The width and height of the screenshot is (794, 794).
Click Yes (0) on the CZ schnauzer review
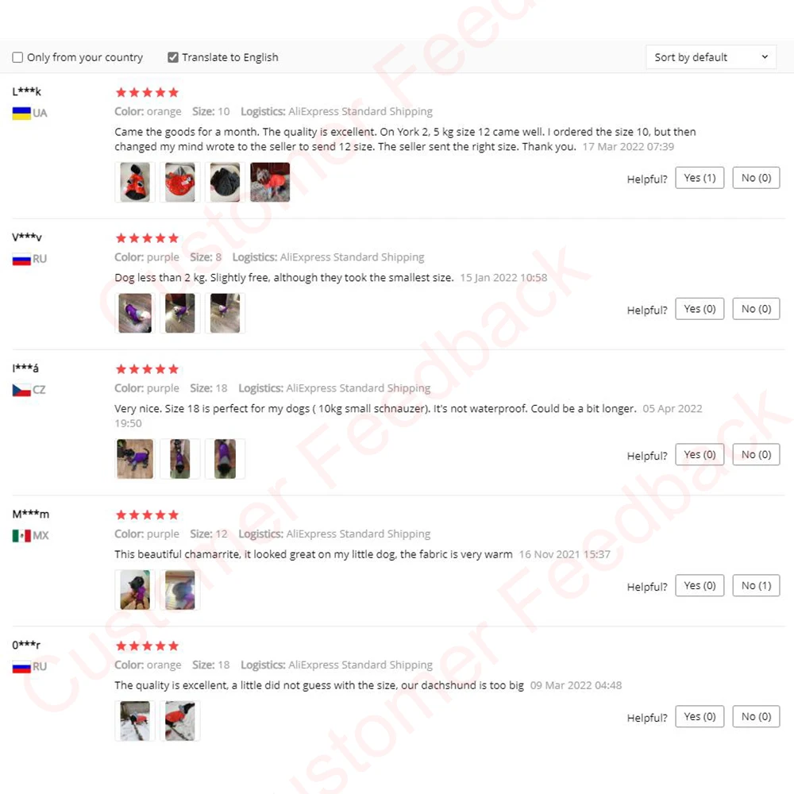coord(700,455)
